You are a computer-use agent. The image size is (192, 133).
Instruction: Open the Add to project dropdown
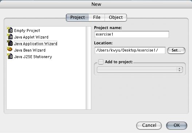pos(140,70)
